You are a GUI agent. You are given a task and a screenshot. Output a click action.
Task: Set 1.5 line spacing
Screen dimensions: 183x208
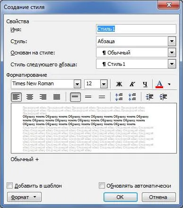click(88, 97)
